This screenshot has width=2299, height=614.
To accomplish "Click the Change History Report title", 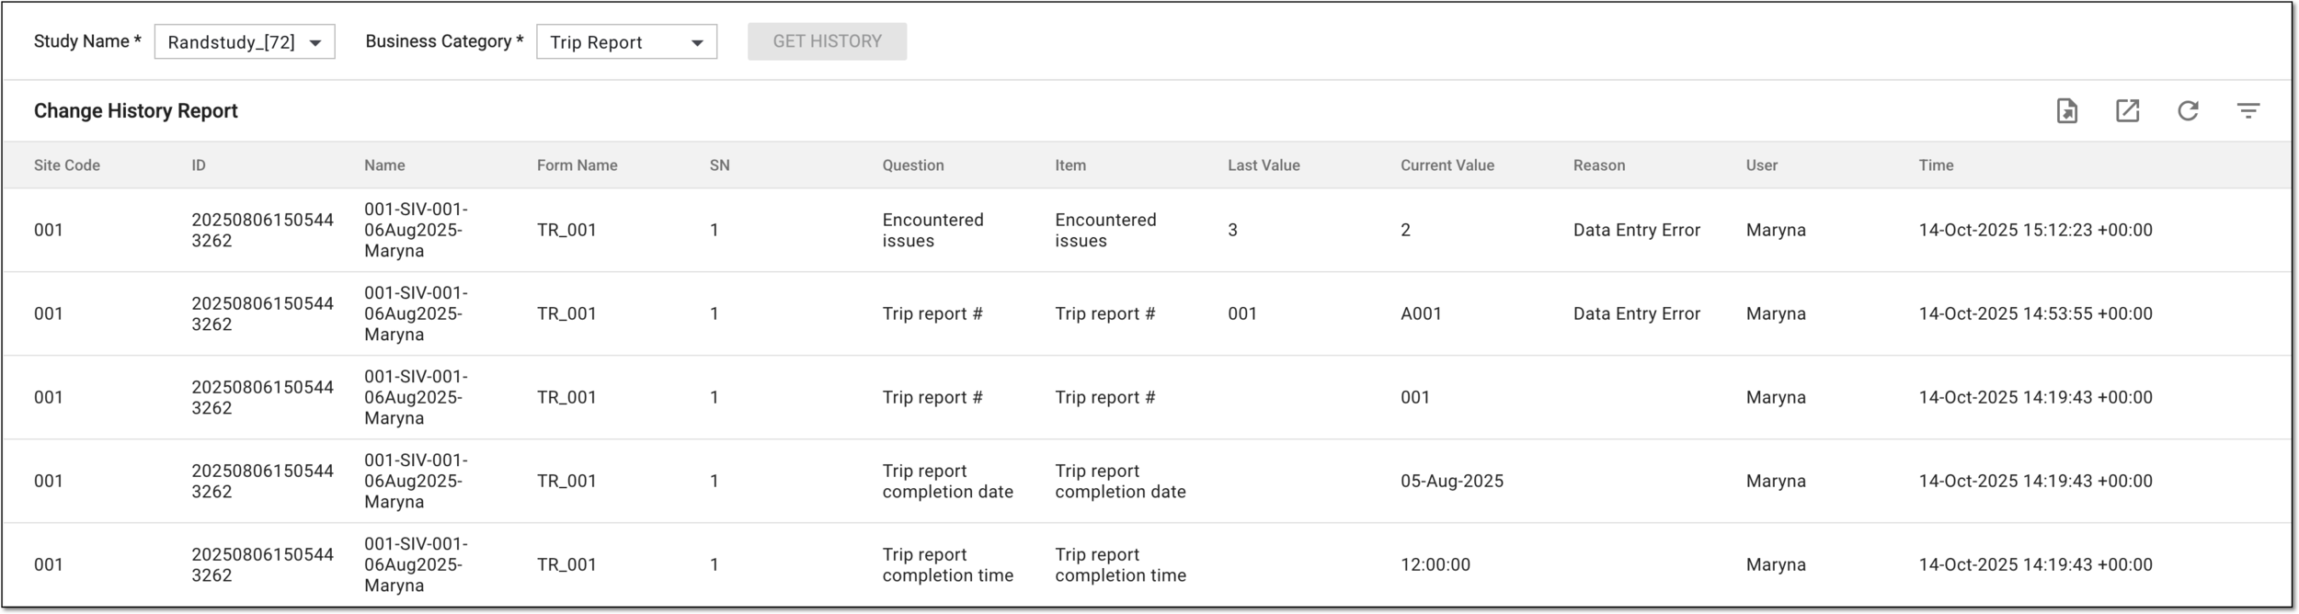I will click(x=136, y=111).
